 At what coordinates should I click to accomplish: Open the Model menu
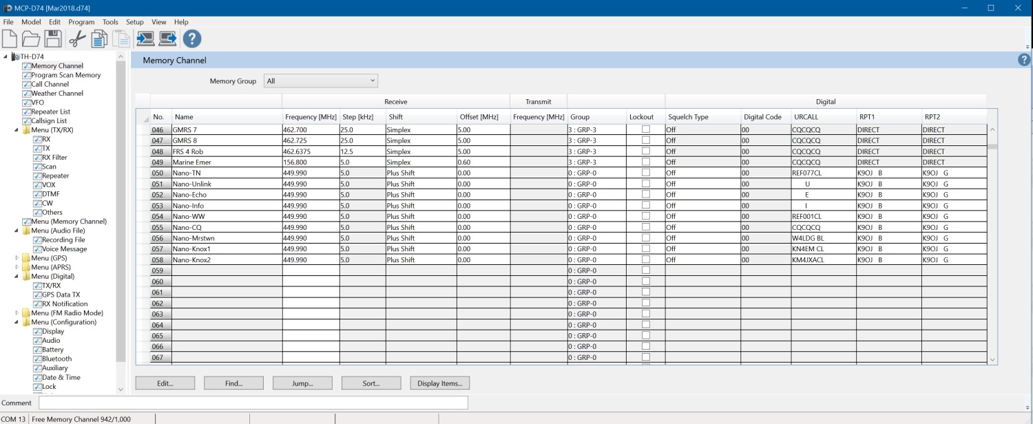pos(31,22)
